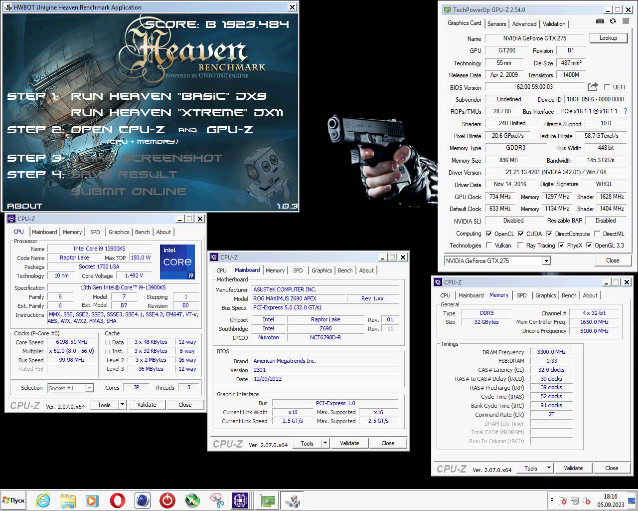Toggle the CUDA checkbox
Viewport: 638px width, 511px height.
click(521, 234)
